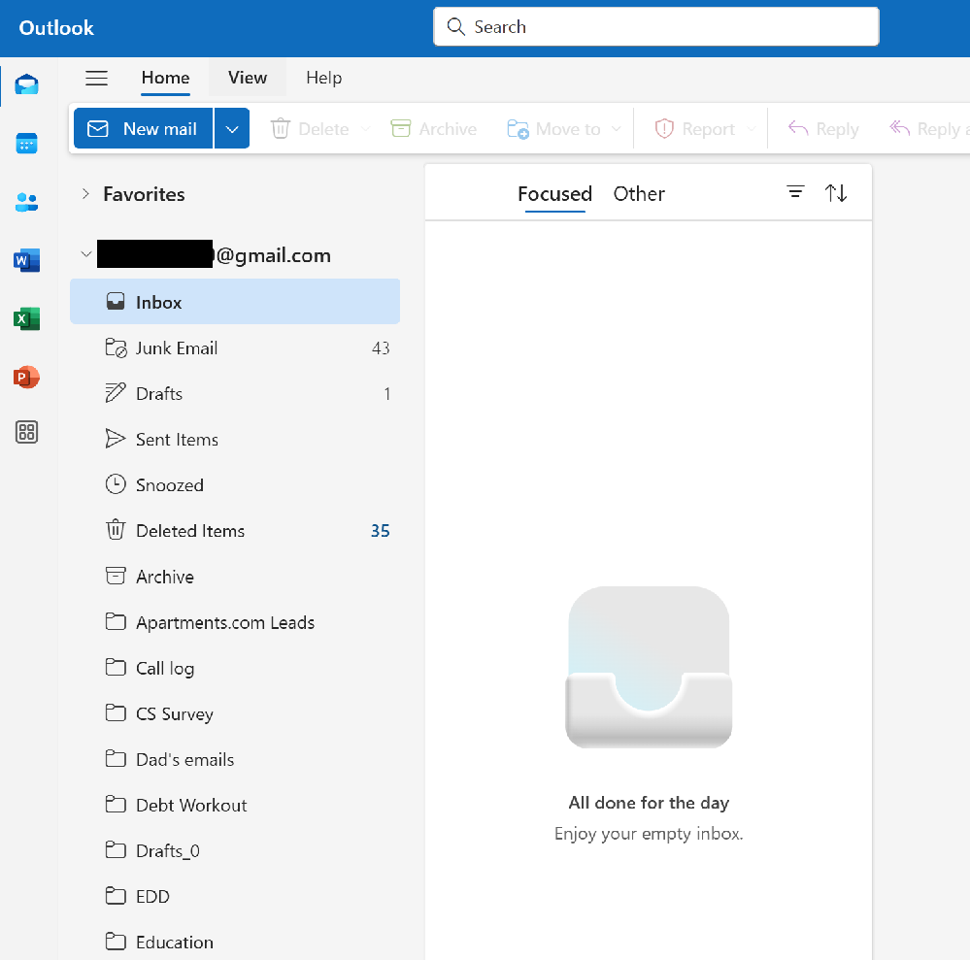The width and height of the screenshot is (970, 960).
Task: Click the Reply toolbar button
Action: point(823,129)
